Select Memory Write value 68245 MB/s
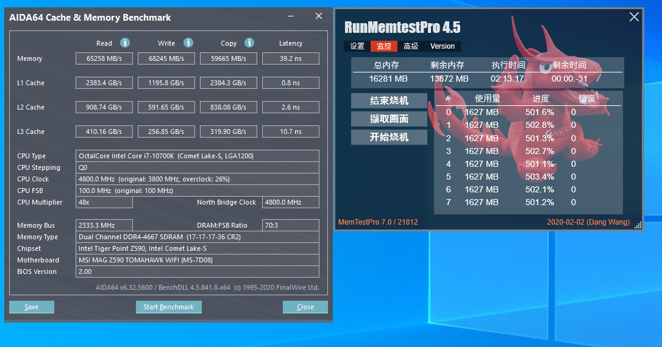Screen dimensions: 662x347 coord(166,58)
